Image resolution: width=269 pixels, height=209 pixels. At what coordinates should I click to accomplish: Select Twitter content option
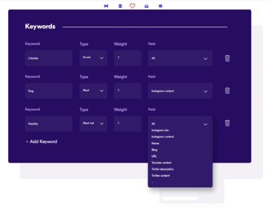pos(160,176)
